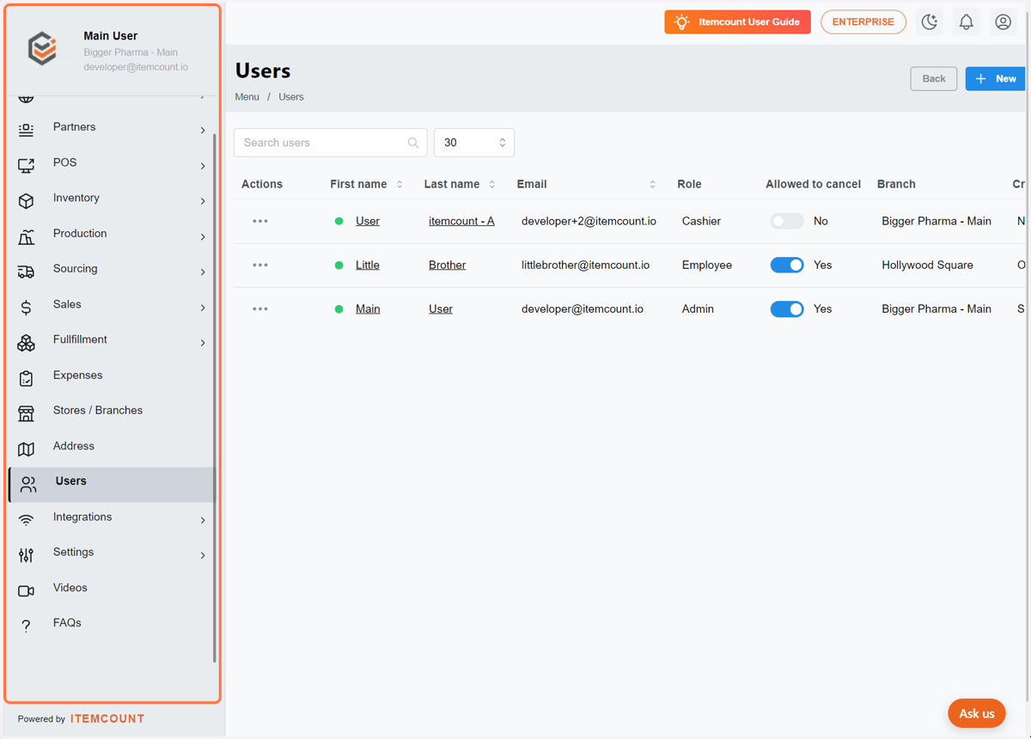Enable cancel permission for the Cashier user
1031x739 pixels.
(x=787, y=221)
